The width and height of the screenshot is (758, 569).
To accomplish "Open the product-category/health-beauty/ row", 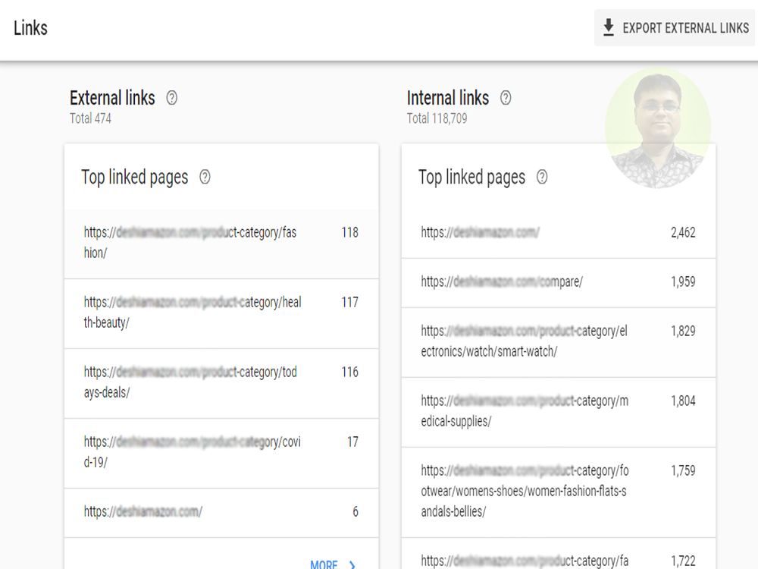I will 221,313.
